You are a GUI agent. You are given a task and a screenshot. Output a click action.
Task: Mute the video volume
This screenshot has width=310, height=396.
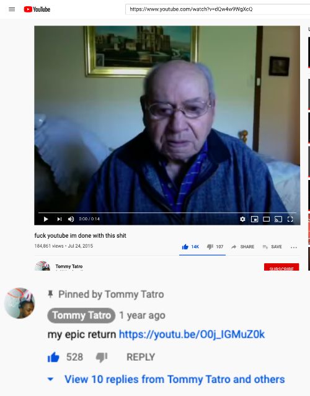click(71, 219)
